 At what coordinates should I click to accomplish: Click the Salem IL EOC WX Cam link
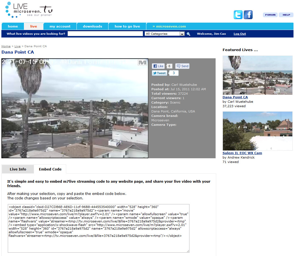(242, 153)
